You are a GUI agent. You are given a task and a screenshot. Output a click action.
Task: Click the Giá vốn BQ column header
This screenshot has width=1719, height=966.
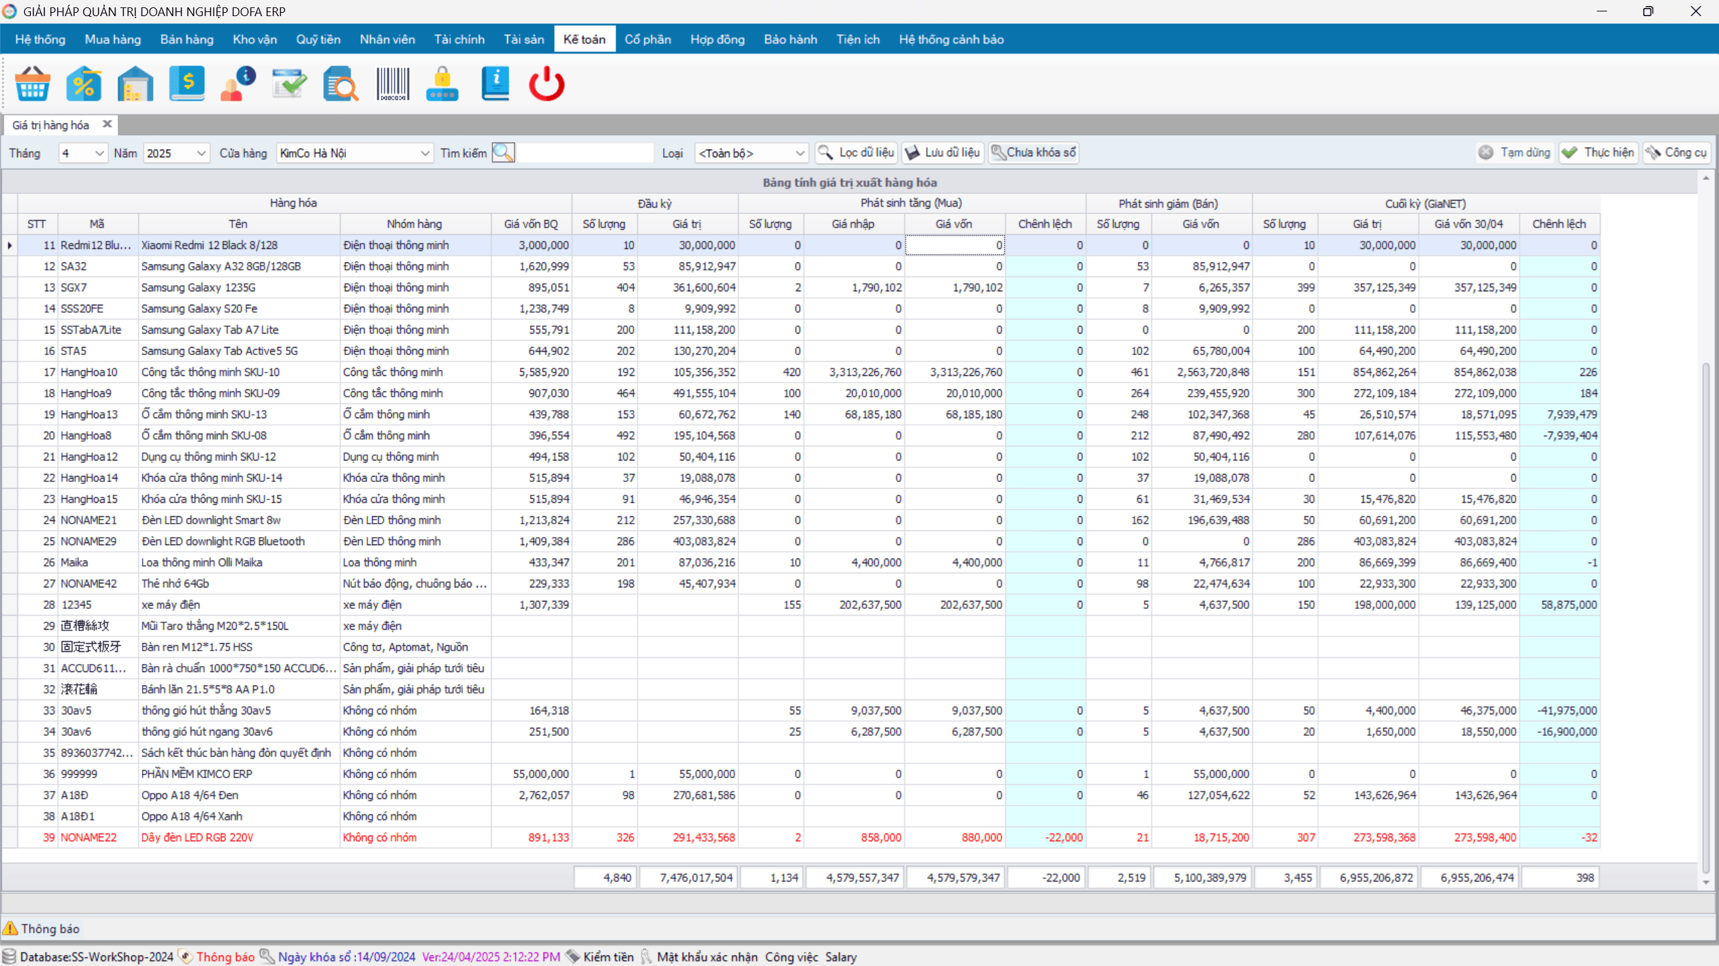point(531,224)
